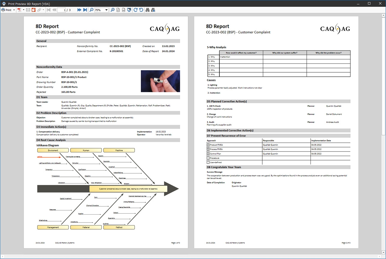The image size is (386, 259).
Task: Click the zoom out magnifier icon
Action: click(91, 10)
